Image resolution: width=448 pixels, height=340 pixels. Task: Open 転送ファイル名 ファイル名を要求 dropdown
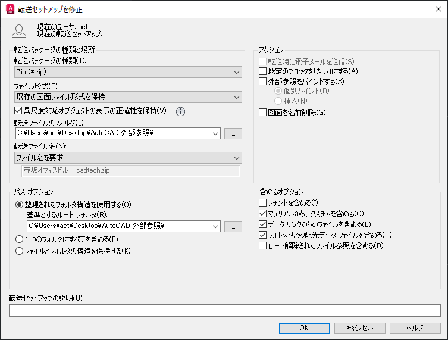pyautogui.click(x=128, y=158)
